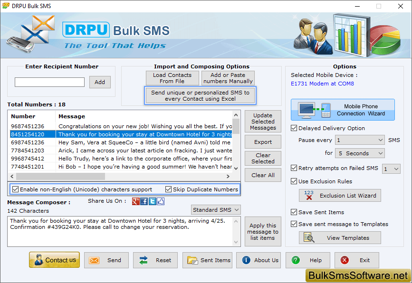
Task: Click Add or Paste numbers Manually
Action: coord(228,78)
